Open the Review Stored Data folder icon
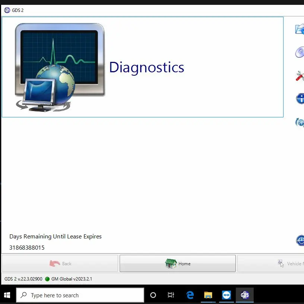 tap(300, 29)
